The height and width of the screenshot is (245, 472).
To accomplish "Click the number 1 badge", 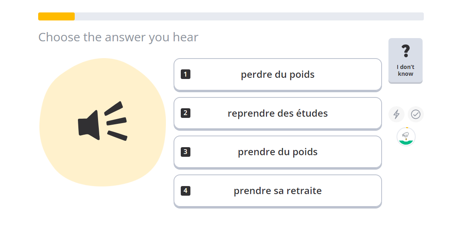I will click(x=186, y=74).
